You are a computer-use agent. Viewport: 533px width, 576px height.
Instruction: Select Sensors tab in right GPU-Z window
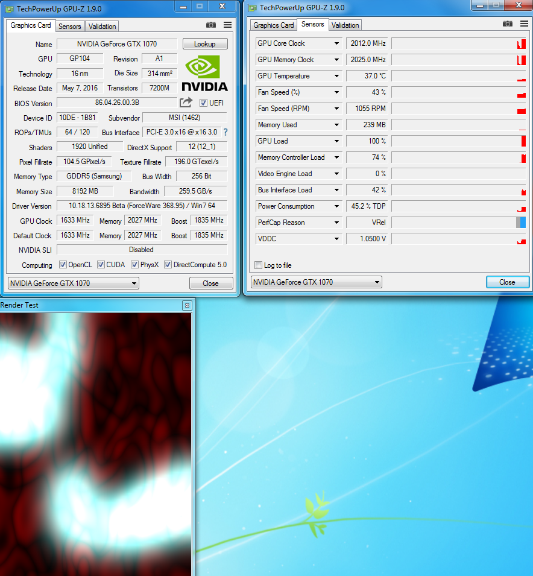coord(312,24)
